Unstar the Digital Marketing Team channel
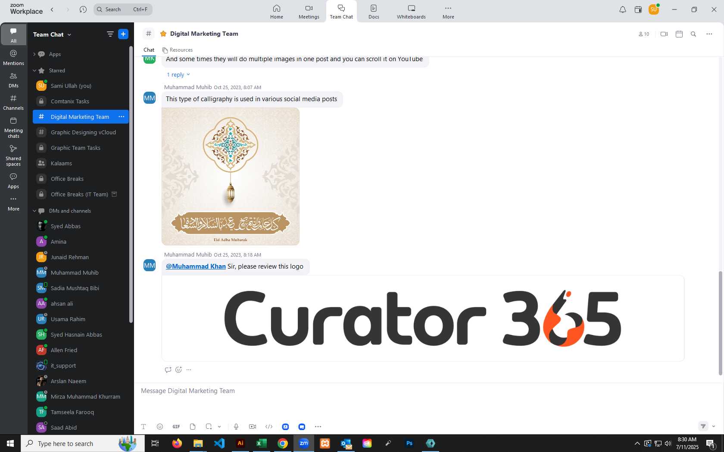The width and height of the screenshot is (724, 452). (x=163, y=34)
